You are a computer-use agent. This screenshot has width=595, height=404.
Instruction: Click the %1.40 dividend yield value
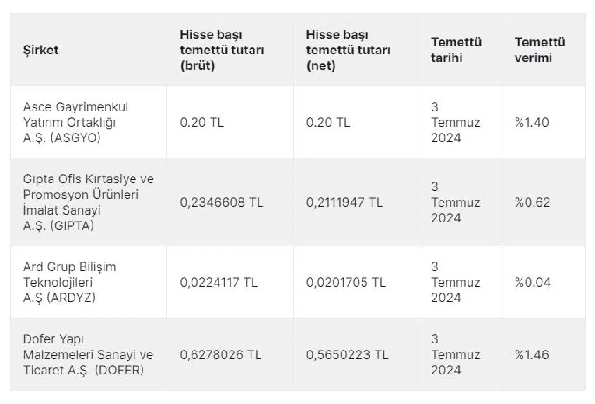[531, 123]
